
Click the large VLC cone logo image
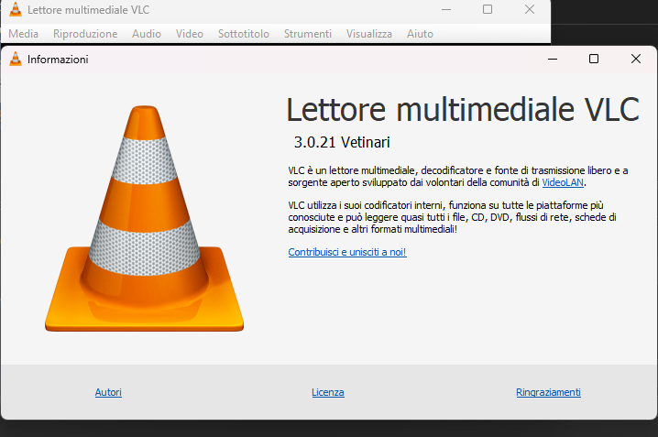coord(145,218)
